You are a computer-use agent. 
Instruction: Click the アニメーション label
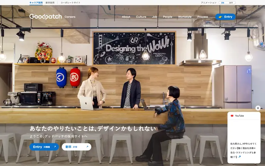209,3
